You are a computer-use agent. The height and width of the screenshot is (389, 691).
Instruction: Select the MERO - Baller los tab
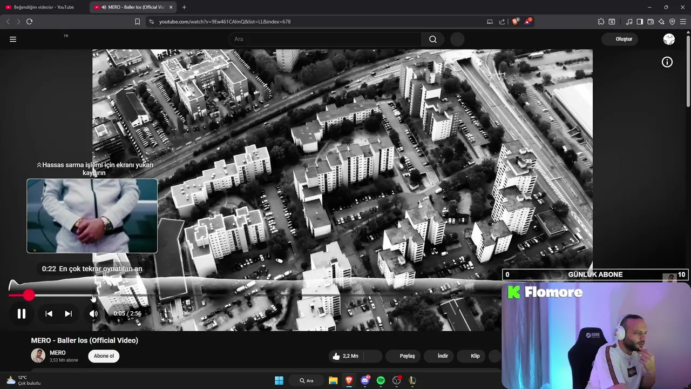pos(132,7)
